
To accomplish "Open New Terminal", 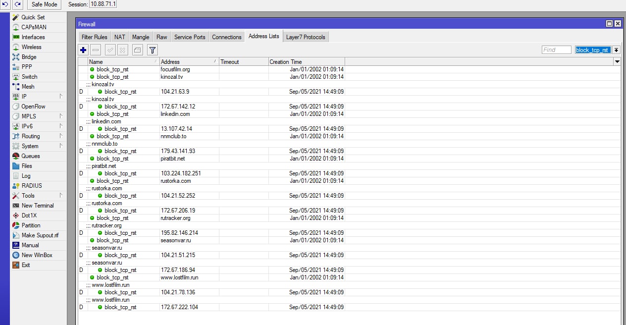I will 38,206.
